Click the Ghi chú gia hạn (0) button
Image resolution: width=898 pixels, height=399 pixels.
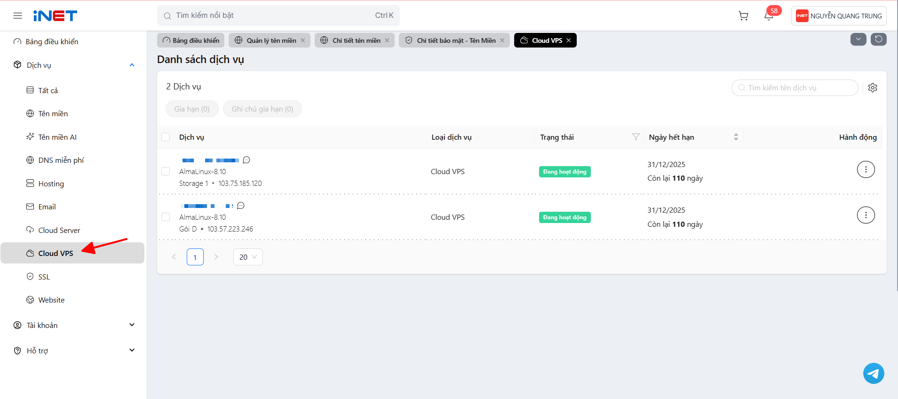click(x=262, y=109)
